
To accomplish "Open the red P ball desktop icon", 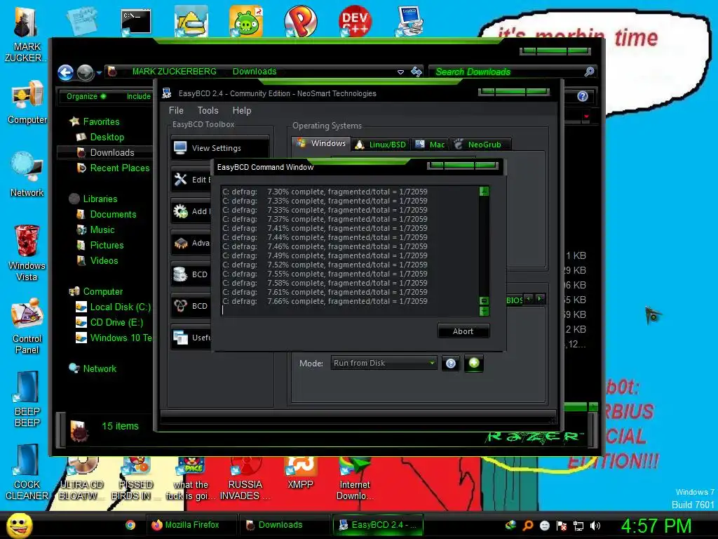I will [x=300, y=21].
